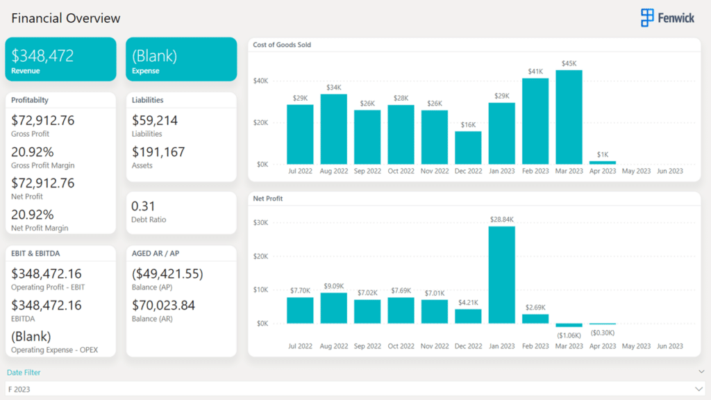711x400 pixels.
Task: Click the Jan 2023 Net Profit bar
Action: 501,275
